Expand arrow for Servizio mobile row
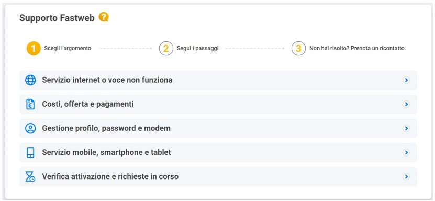The height and width of the screenshot is (201, 435). click(406, 152)
